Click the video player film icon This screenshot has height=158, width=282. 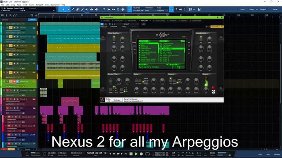199,9
